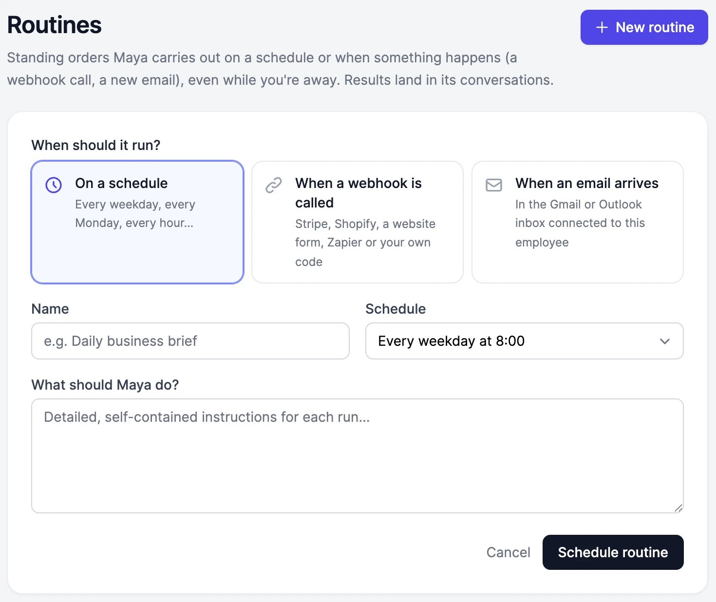Focus the Name input field
This screenshot has height=602, width=716.
coord(190,341)
